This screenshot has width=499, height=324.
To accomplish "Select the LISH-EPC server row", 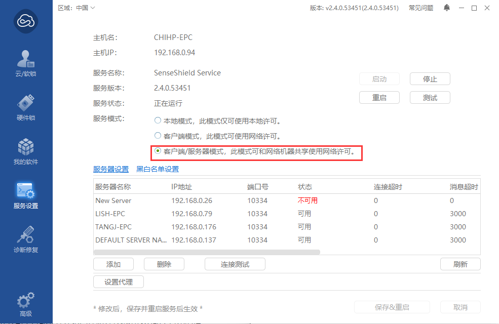I will pyautogui.click(x=287, y=214).
